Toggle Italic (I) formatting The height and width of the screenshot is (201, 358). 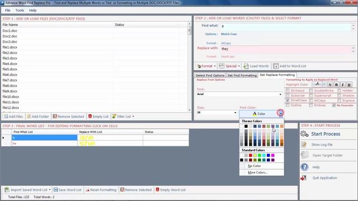tap(343, 84)
